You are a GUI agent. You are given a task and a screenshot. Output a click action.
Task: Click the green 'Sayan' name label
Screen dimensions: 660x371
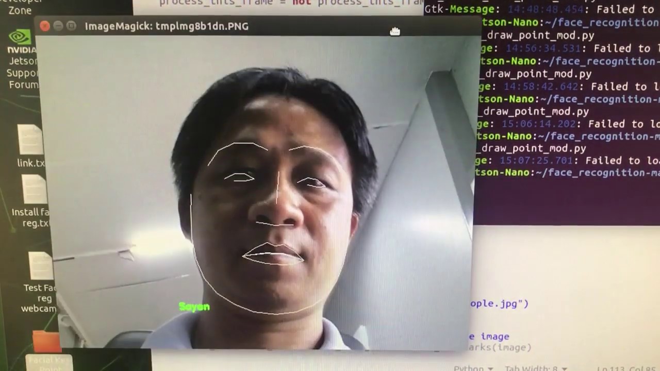194,307
